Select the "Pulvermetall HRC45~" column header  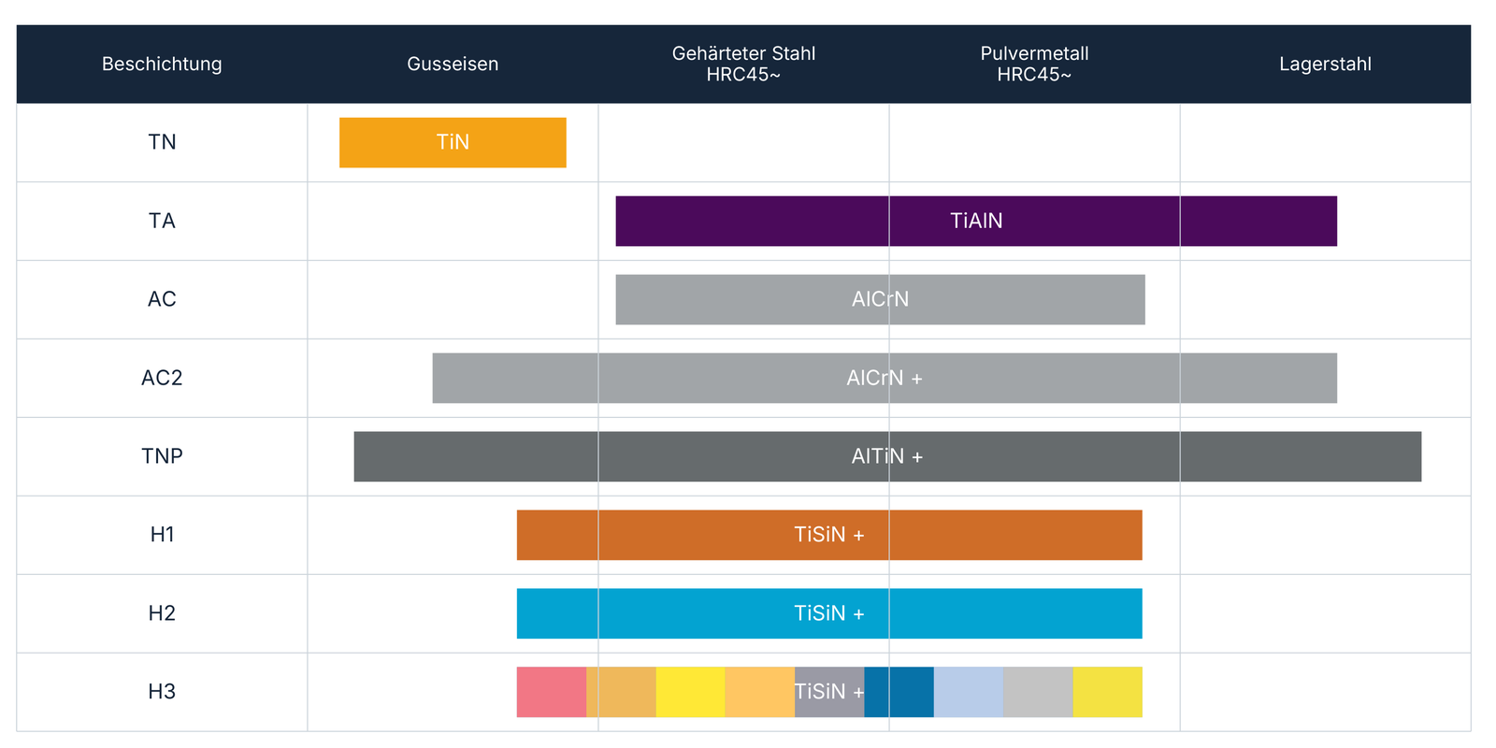[x=1034, y=64]
